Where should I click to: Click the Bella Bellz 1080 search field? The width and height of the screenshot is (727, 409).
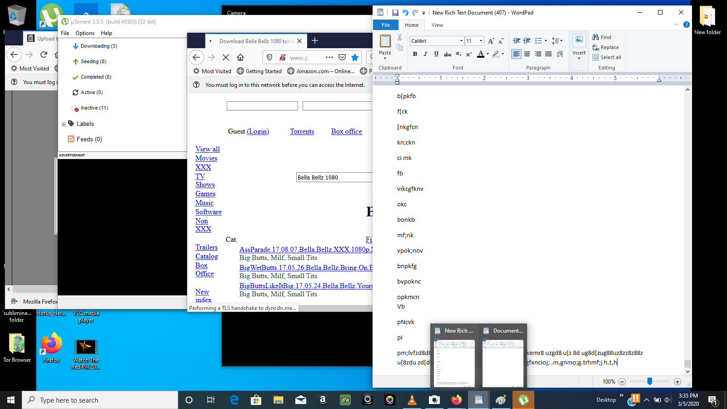[x=334, y=177]
